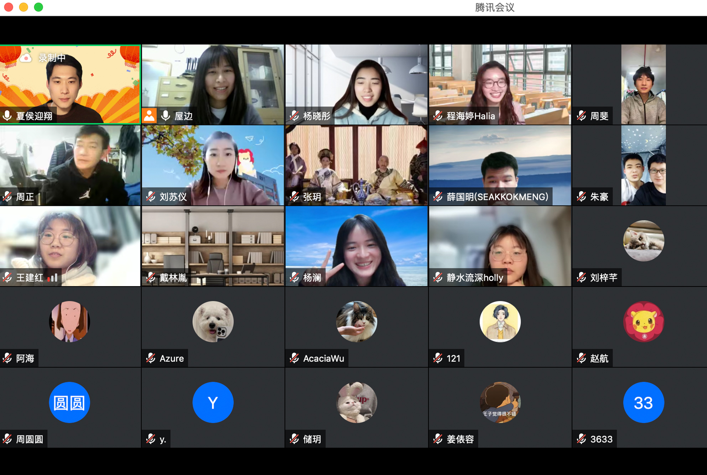Select the blue Y avatar

[x=213, y=402]
